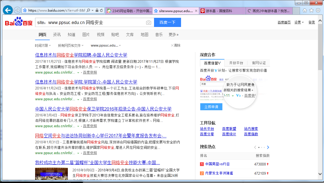Go to previous hot search page arrow

(255, 147)
